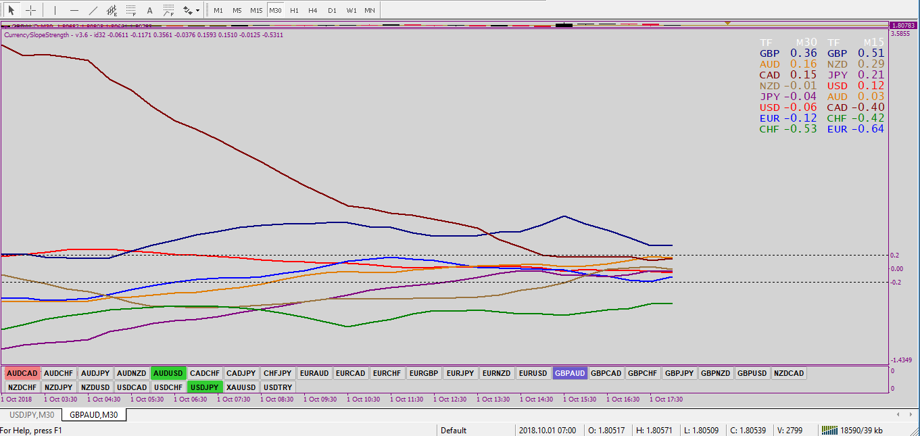Click the 18590/39 kb connection status indicator
920x436 pixels.
851,431
